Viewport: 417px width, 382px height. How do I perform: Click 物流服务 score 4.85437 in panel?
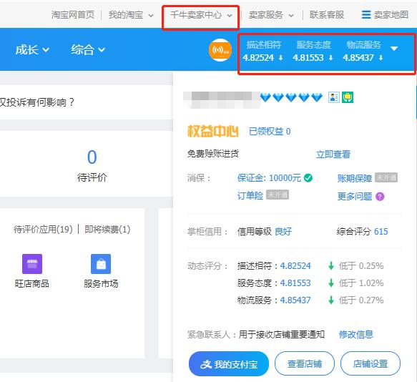point(295,300)
